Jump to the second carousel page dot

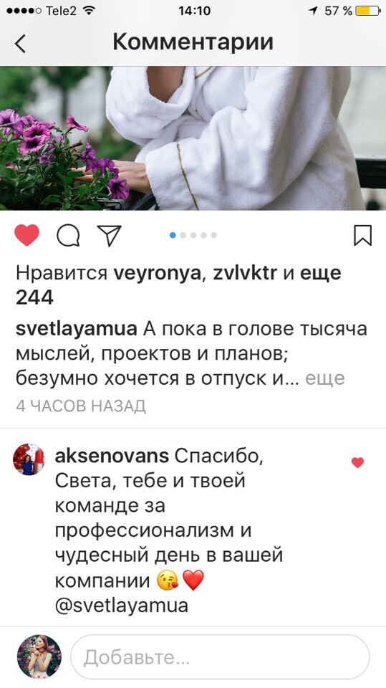pos(183,236)
